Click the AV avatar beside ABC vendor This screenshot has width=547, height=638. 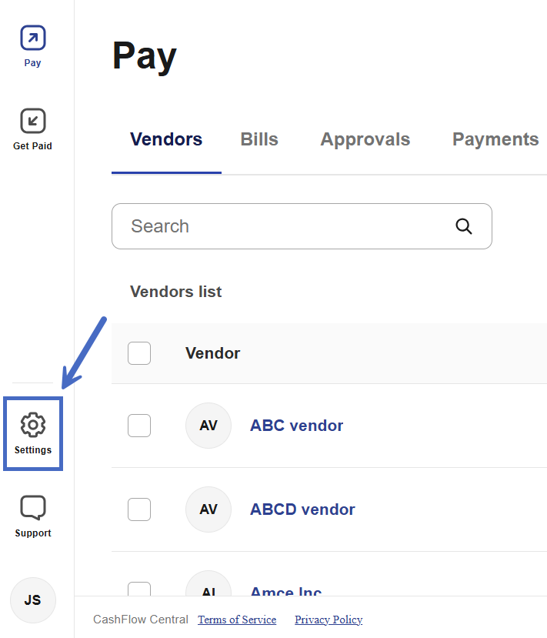click(208, 426)
